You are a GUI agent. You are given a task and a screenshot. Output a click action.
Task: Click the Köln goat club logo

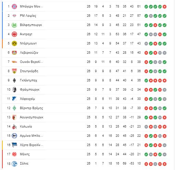14,127
